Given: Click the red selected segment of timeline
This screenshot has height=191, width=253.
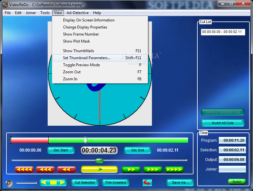Looking at the screenshot, I should [30, 140].
